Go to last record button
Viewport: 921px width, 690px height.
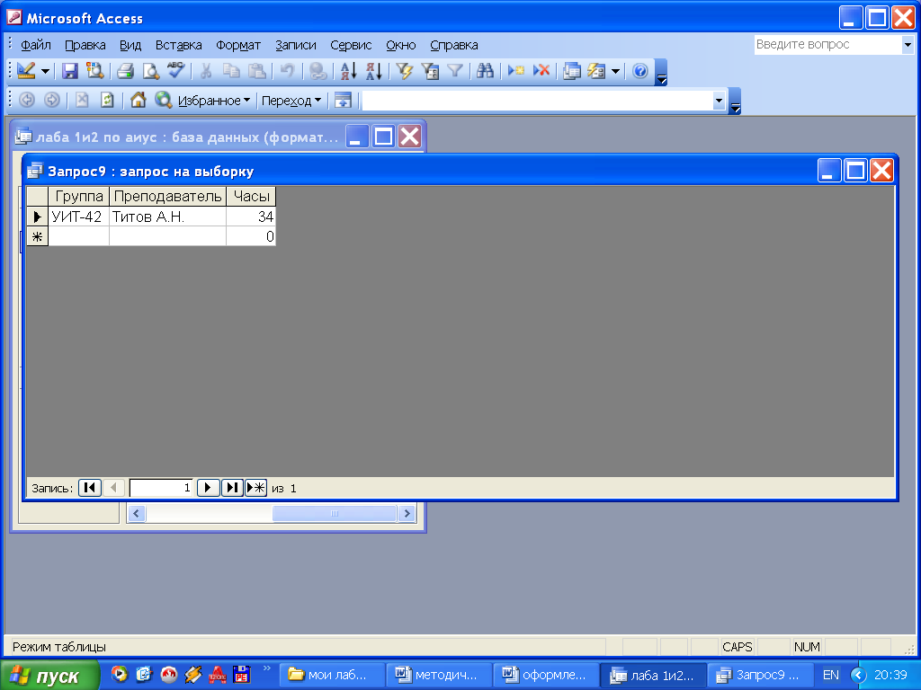[232, 488]
